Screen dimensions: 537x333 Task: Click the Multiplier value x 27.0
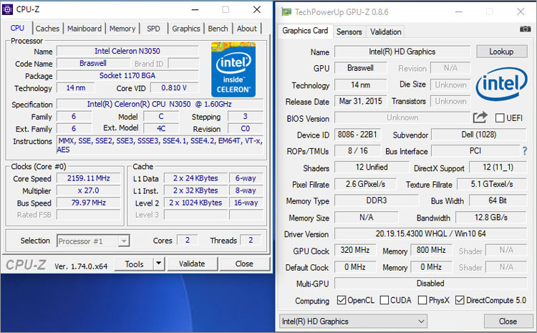[x=88, y=190]
